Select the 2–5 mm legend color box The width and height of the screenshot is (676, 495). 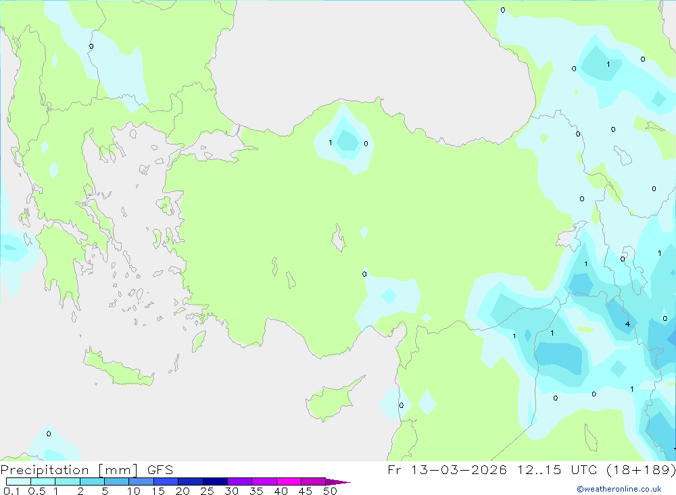pos(92,481)
